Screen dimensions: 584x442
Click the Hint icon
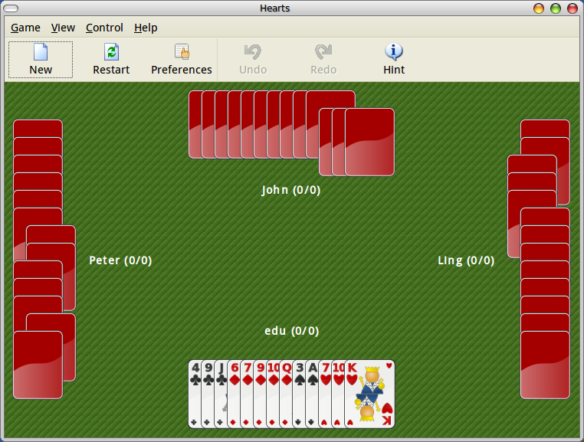pos(394,60)
